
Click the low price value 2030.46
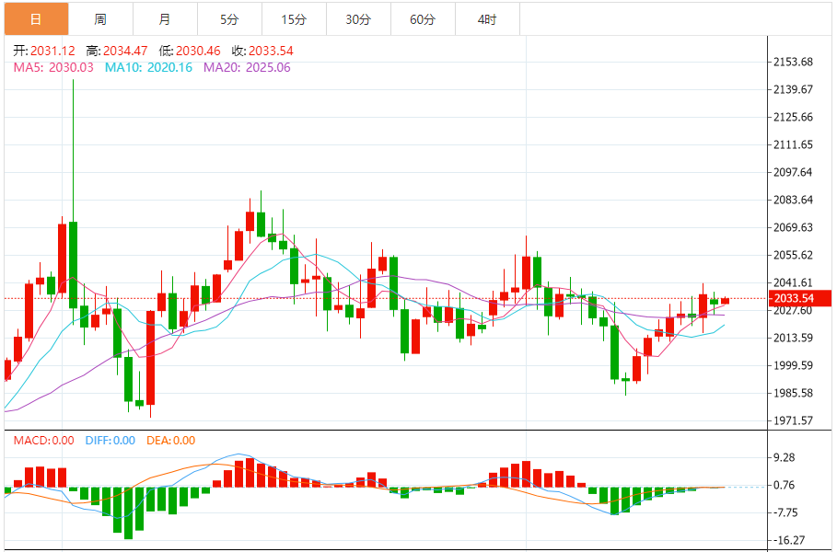pyautogui.click(x=198, y=52)
